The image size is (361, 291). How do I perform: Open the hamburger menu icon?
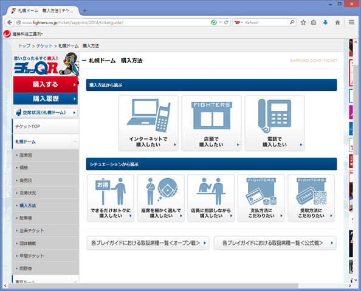click(x=351, y=22)
